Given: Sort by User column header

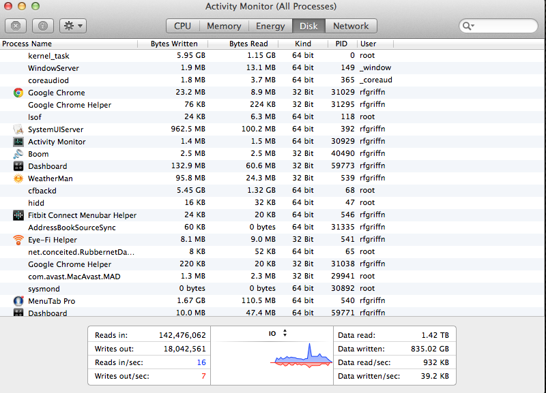Looking at the screenshot, I should (x=375, y=44).
